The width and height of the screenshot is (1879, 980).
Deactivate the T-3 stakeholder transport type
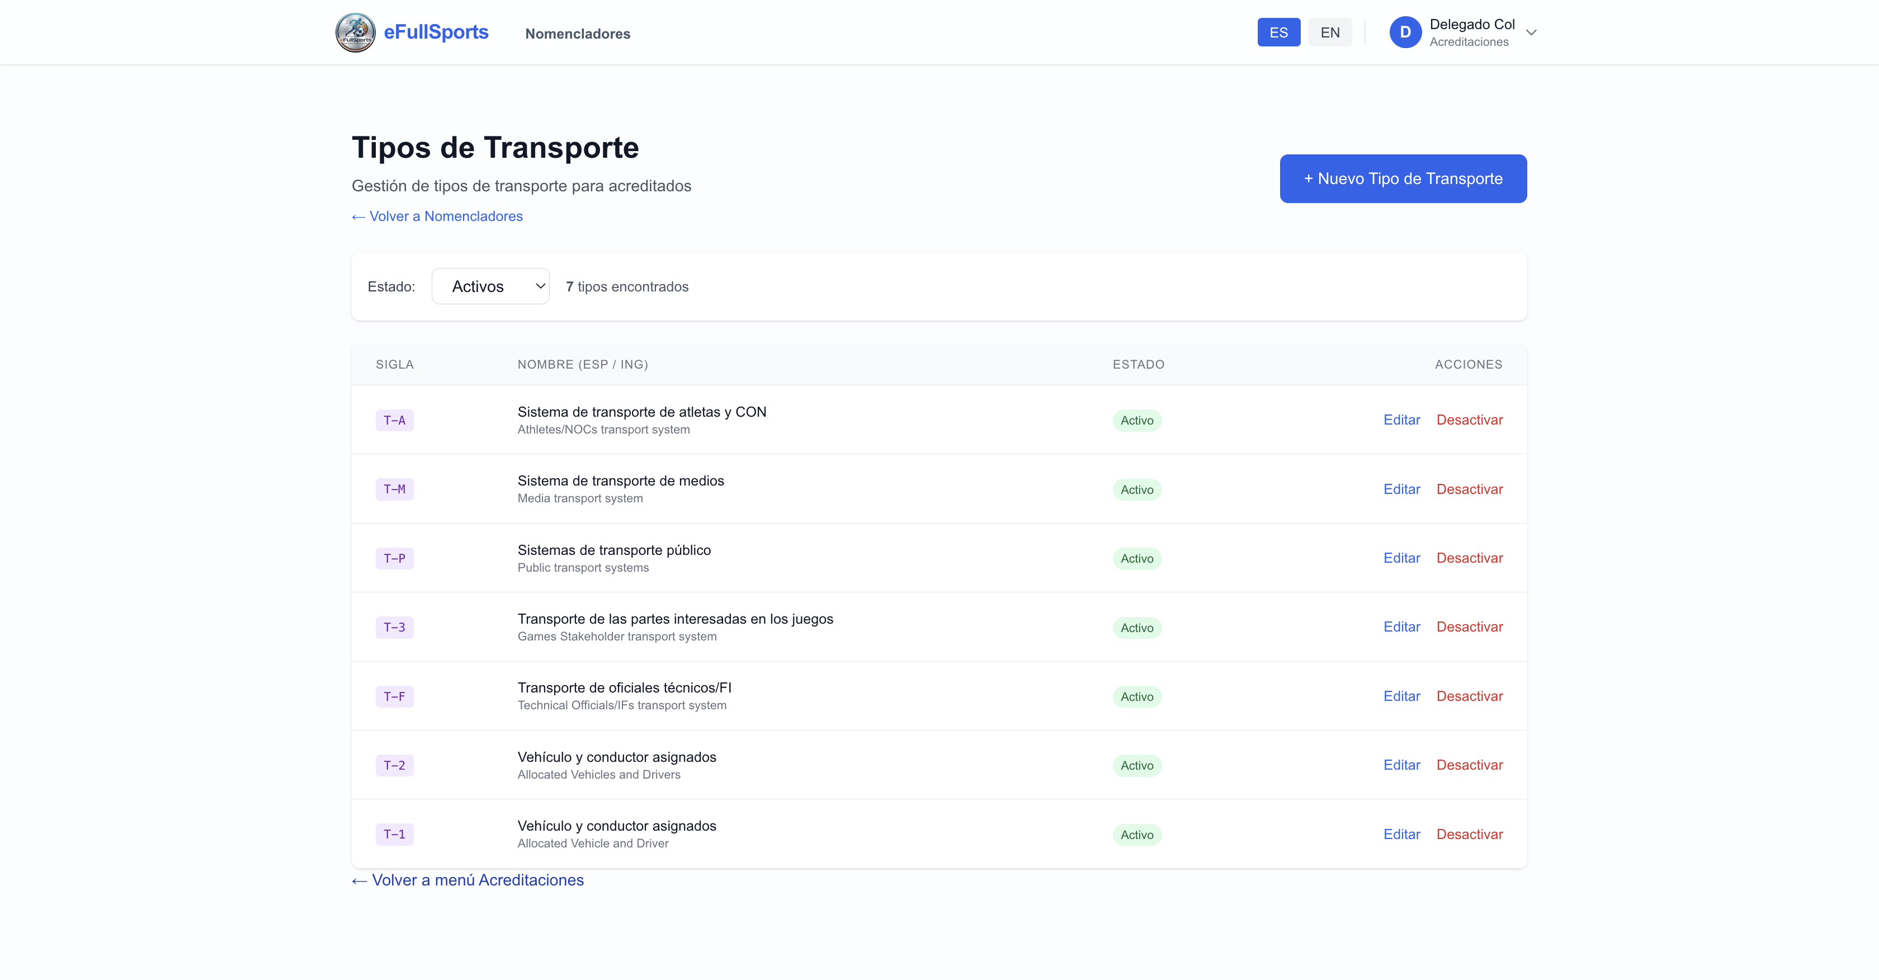[x=1469, y=627]
